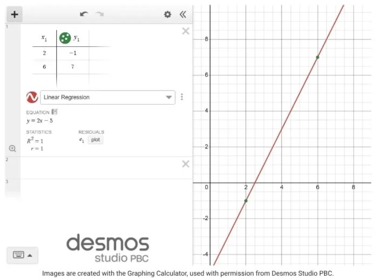Click the r = 1 statistic

[37, 148]
